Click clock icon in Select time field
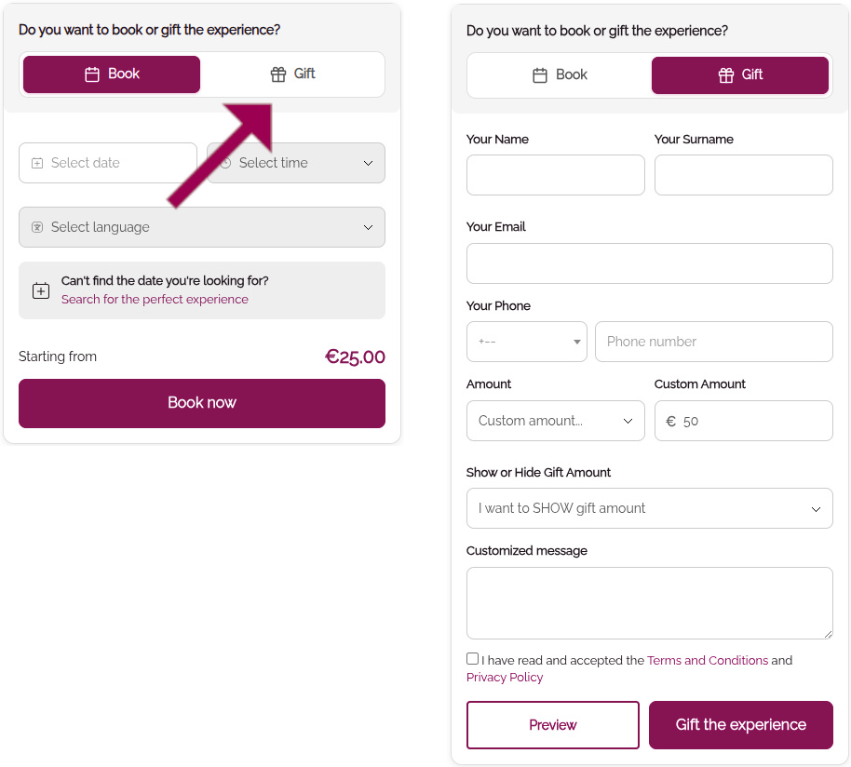Screen dimensions: 851x767 (225, 163)
